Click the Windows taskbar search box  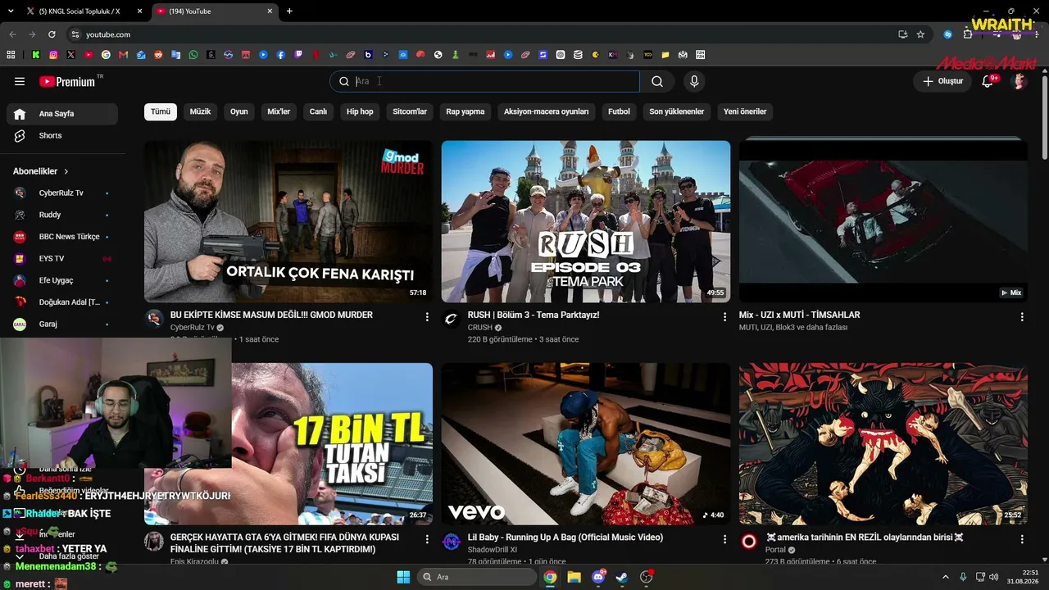(477, 577)
